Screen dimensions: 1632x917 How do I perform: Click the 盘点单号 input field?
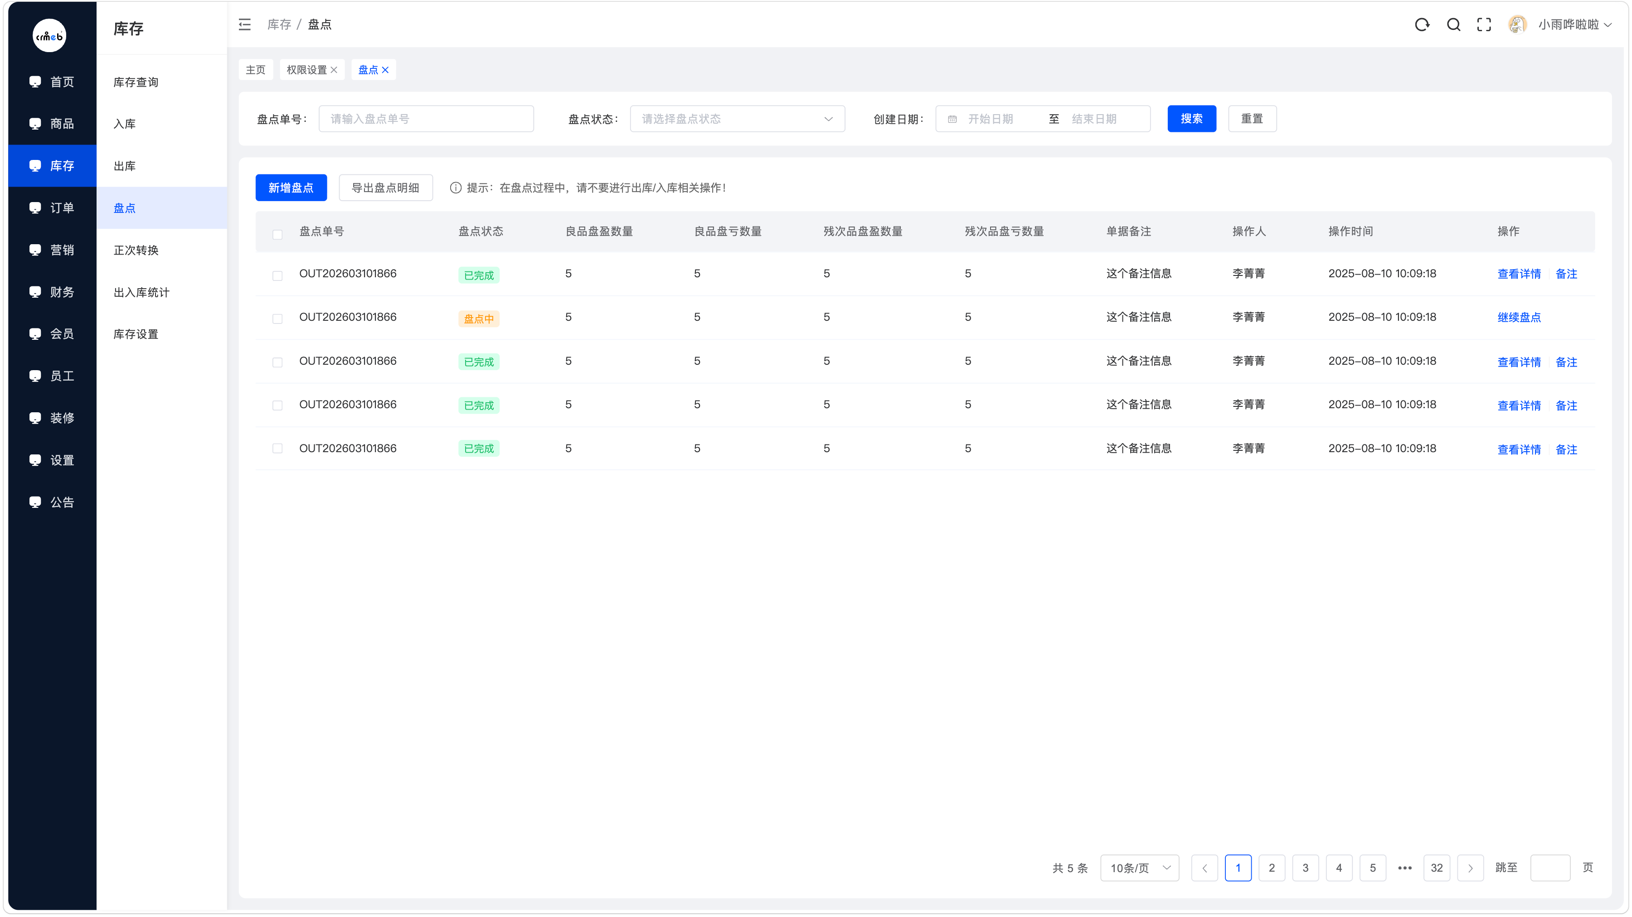pos(427,119)
